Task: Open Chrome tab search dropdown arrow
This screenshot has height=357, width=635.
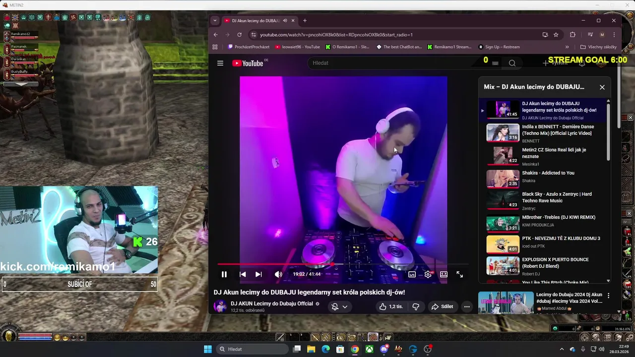Action: point(214,20)
